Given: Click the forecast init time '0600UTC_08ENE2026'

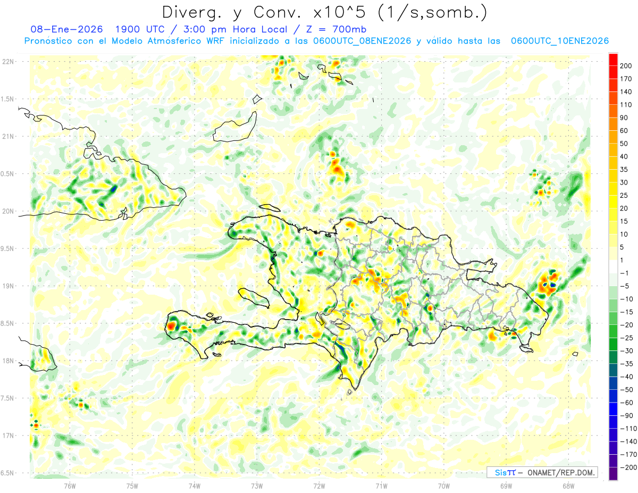Looking at the screenshot, I should click(x=363, y=41).
